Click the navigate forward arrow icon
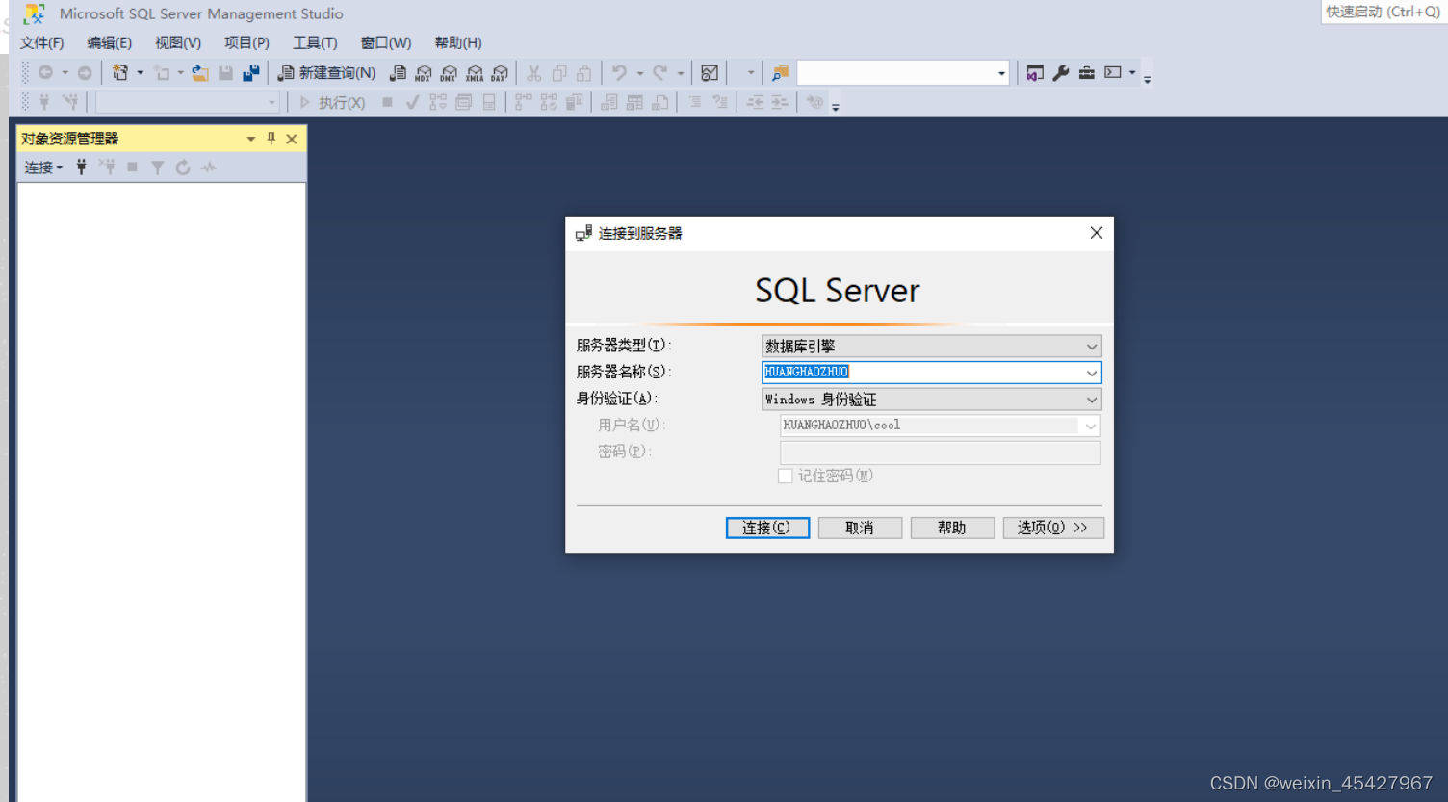 pyautogui.click(x=85, y=73)
